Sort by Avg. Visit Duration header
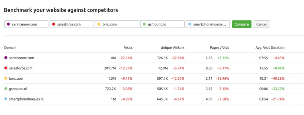The width and height of the screenshot is (304, 115). click(x=270, y=47)
